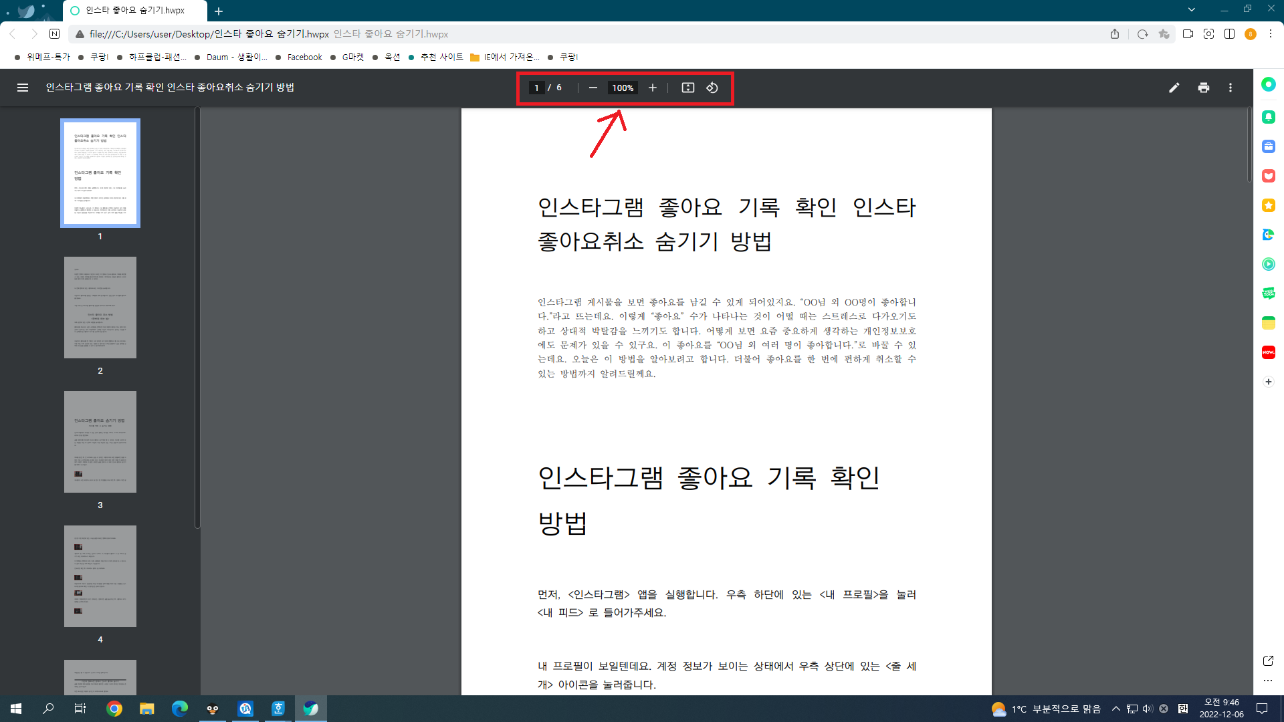Open Chrome from the taskbar
Image resolution: width=1284 pixels, height=722 pixels.
[x=114, y=709]
